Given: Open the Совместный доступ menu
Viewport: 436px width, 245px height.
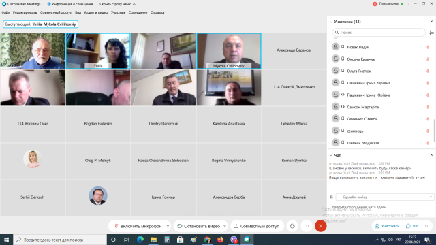Looking at the screenshot, I should [x=56, y=12].
